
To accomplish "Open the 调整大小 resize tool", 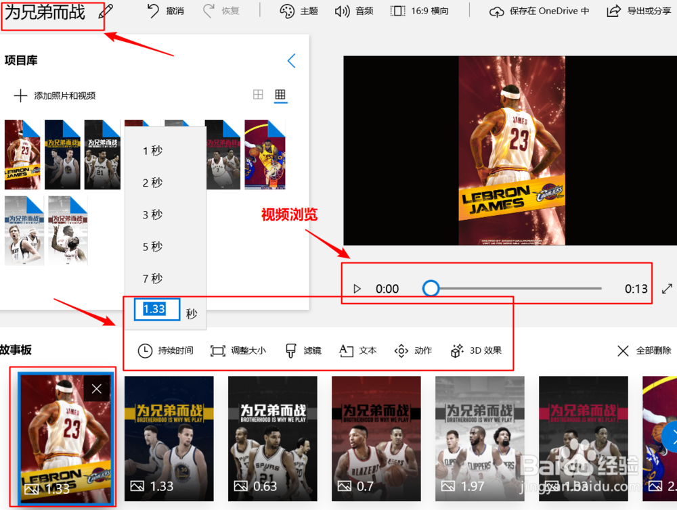I will [238, 350].
